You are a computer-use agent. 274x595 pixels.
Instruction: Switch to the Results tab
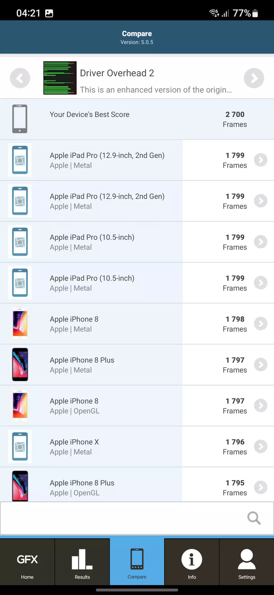point(82,562)
